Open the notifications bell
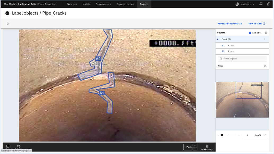The height and width of the screenshot is (154, 274). point(261,4)
